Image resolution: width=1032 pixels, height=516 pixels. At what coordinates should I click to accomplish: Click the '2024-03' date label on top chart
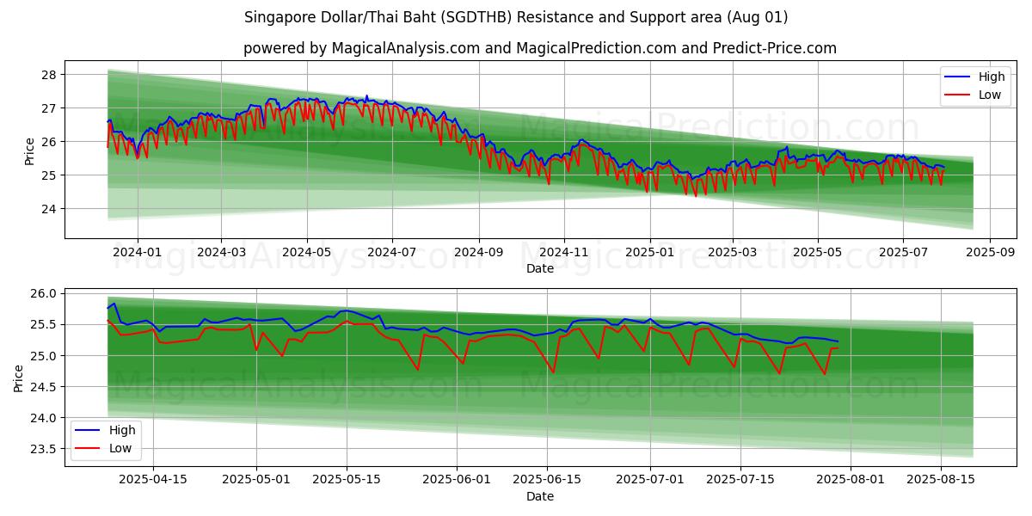[221, 253]
